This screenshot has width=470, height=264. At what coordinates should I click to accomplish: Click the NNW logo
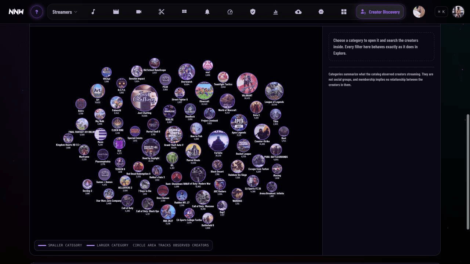(x=16, y=12)
